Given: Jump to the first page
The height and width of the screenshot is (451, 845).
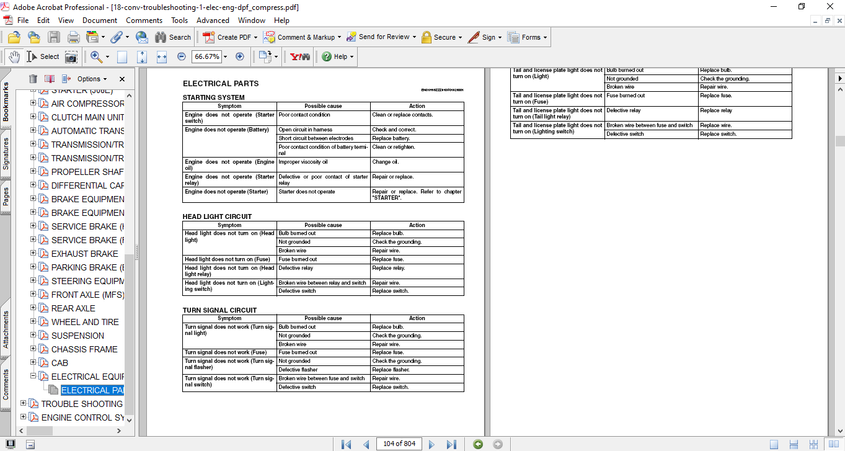Looking at the screenshot, I should point(347,444).
